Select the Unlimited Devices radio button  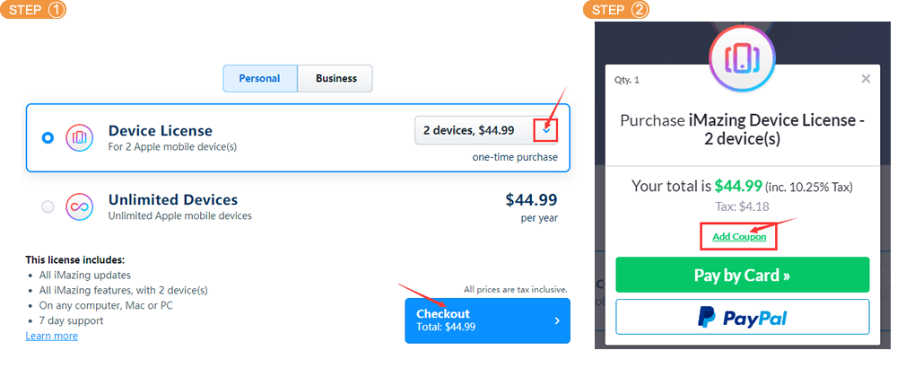click(48, 206)
